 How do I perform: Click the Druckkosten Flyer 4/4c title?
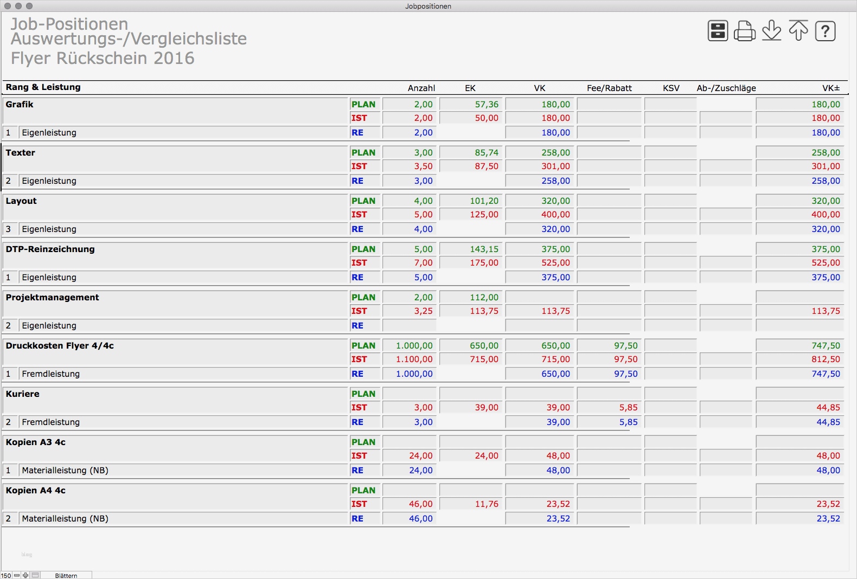point(60,345)
